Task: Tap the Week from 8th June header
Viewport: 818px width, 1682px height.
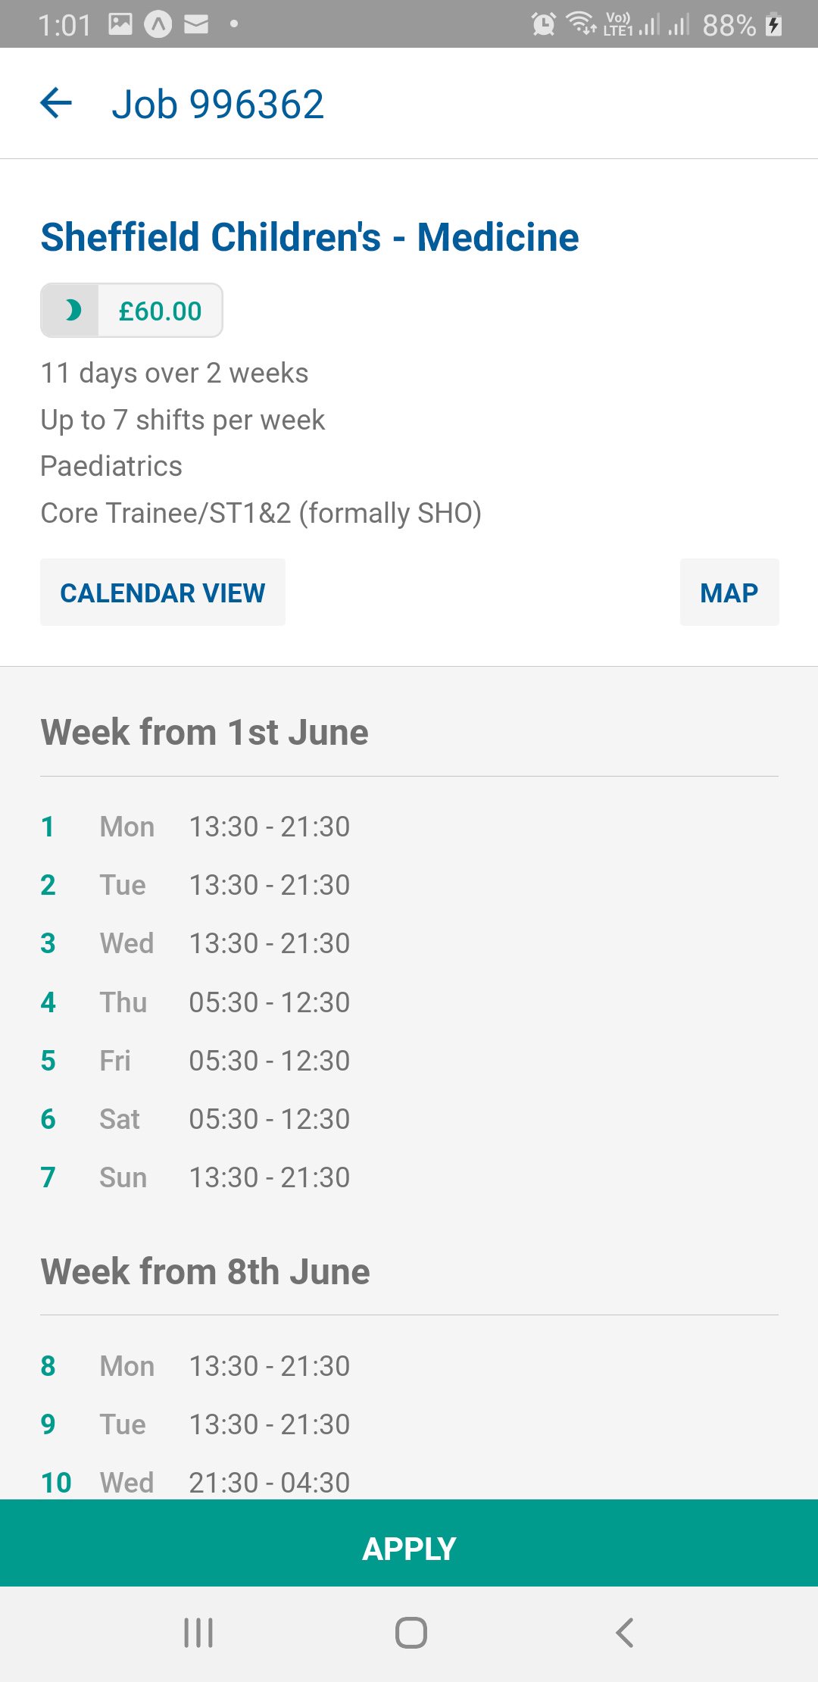Action: coord(205,1272)
